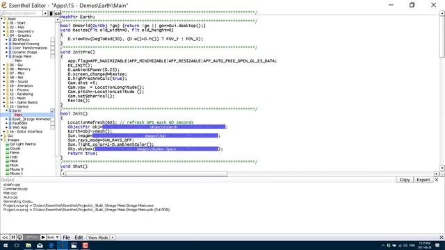Click the black square icon next to search
The image size is (445, 250).
51,13
